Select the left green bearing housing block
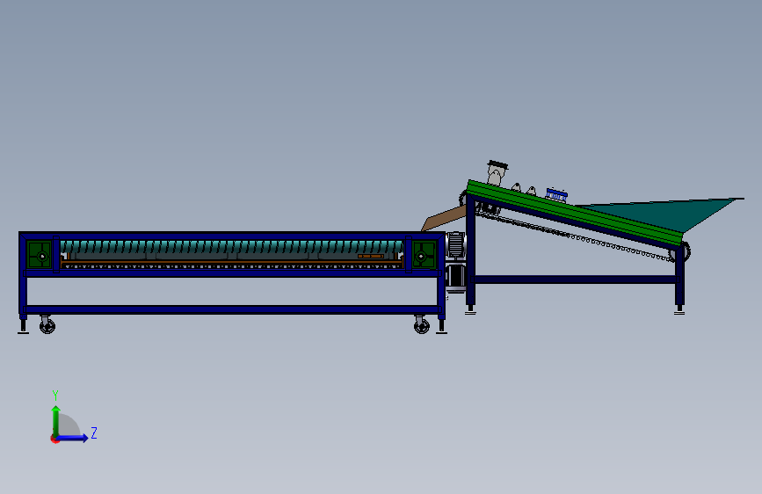 click(40, 254)
